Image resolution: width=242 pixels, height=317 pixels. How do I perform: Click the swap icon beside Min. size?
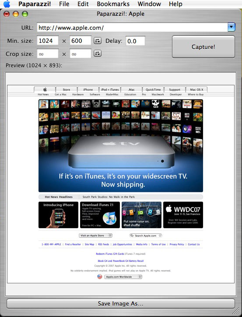pyautogui.click(x=97, y=41)
